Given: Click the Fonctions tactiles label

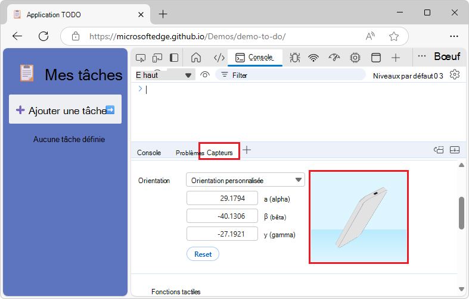Looking at the screenshot, I should point(176,291).
